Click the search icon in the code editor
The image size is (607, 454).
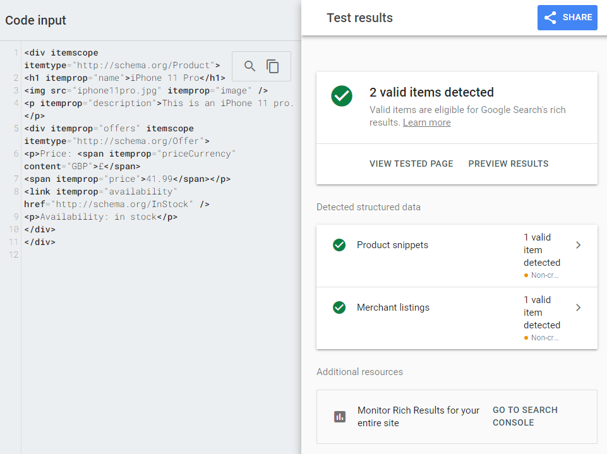point(250,66)
